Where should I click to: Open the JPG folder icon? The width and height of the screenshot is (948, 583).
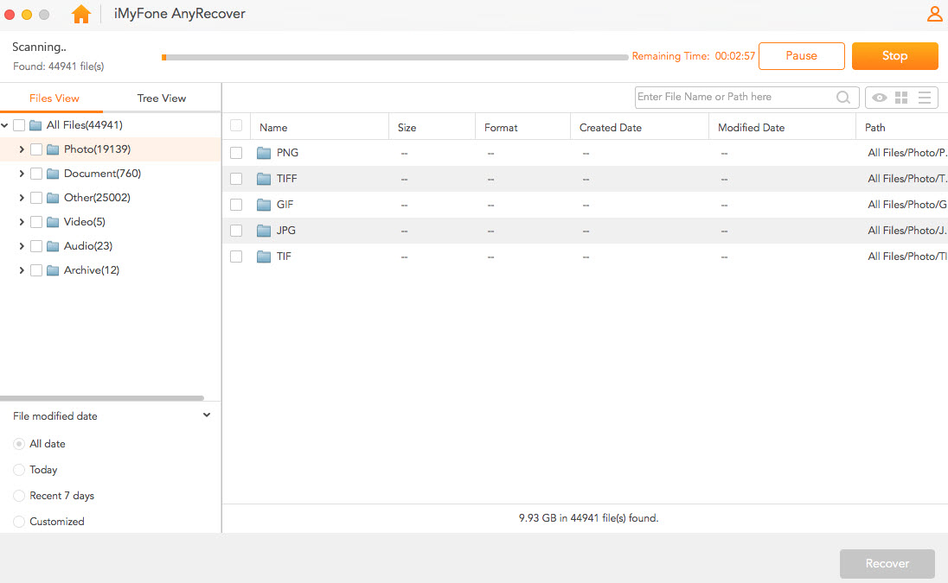(265, 231)
